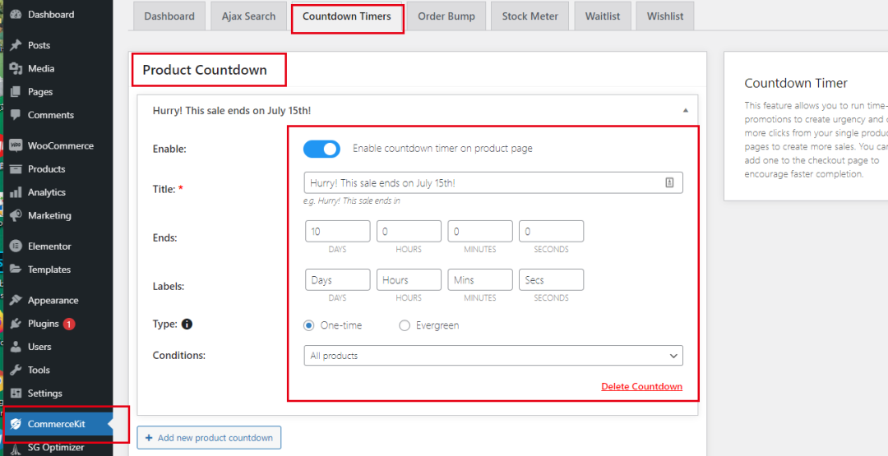This screenshot has height=456, width=888.
Task: Click the Ends days input field
Action: point(337,232)
